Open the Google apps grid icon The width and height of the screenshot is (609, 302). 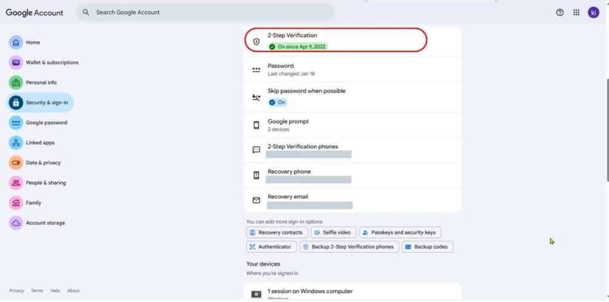click(576, 12)
